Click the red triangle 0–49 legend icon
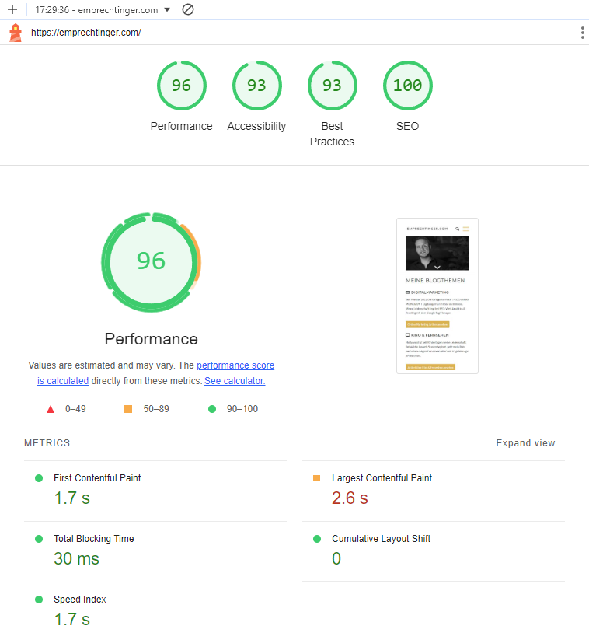Screen dimensions: 589x640 coord(51,409)
